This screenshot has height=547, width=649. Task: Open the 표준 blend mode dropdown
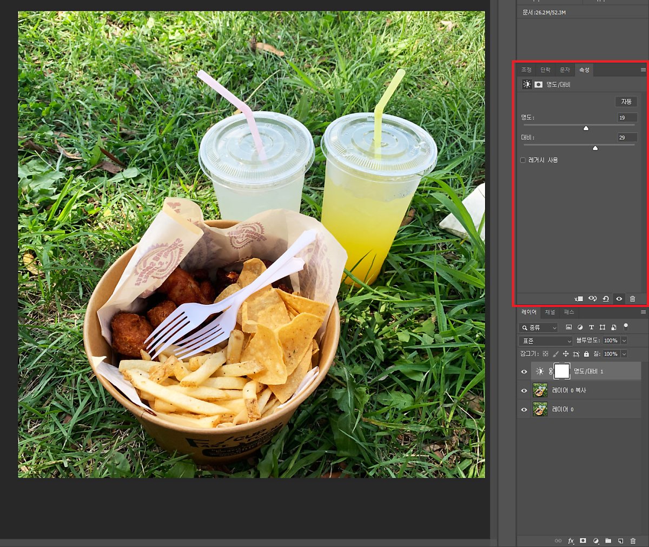545,341
